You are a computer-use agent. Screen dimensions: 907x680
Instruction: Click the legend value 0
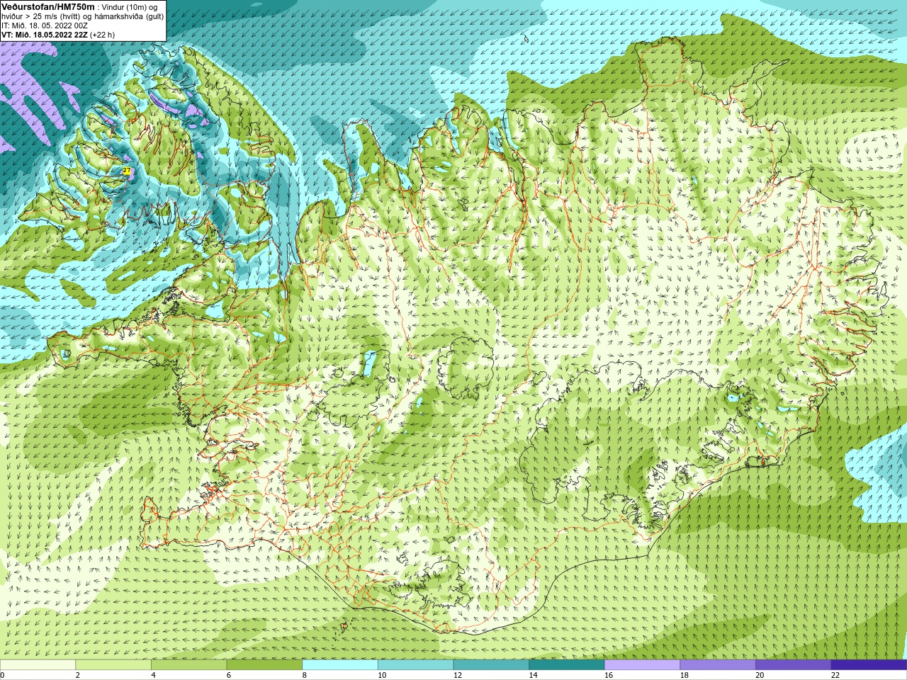coord(2,675)
